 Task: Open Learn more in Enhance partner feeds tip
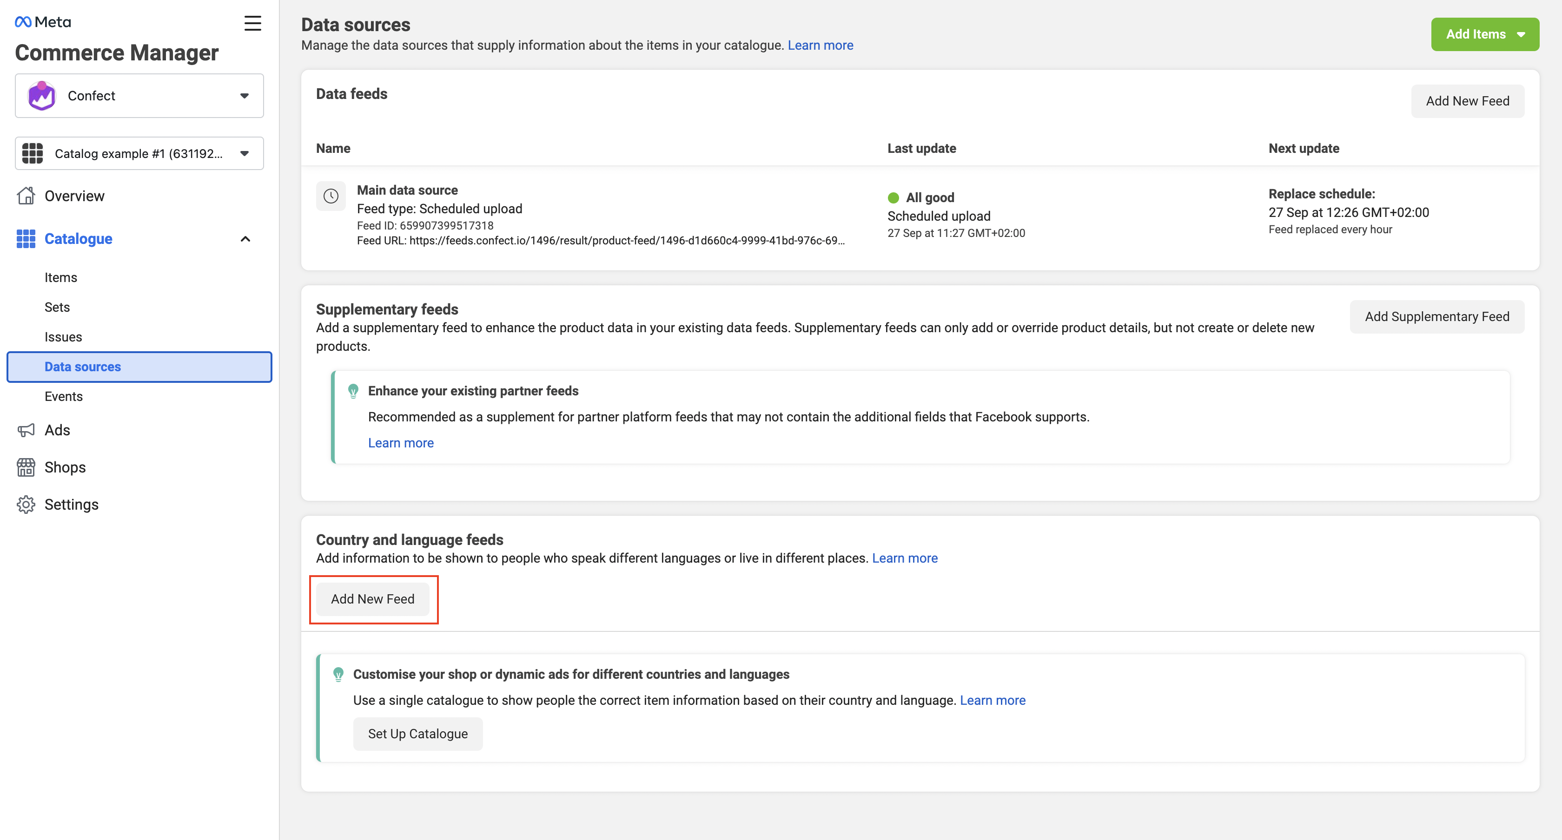coord(401,443)
